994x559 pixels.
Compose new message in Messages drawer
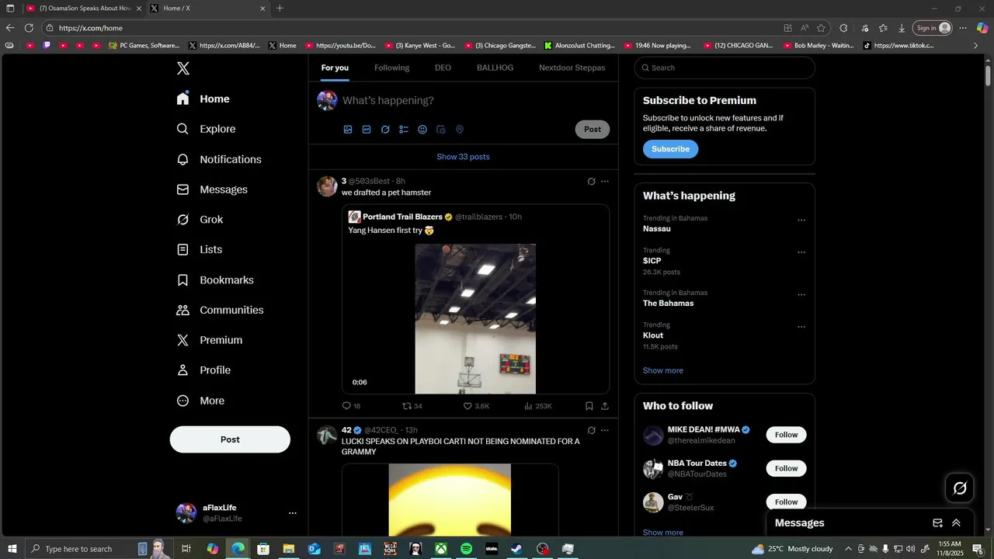[937, 523]
